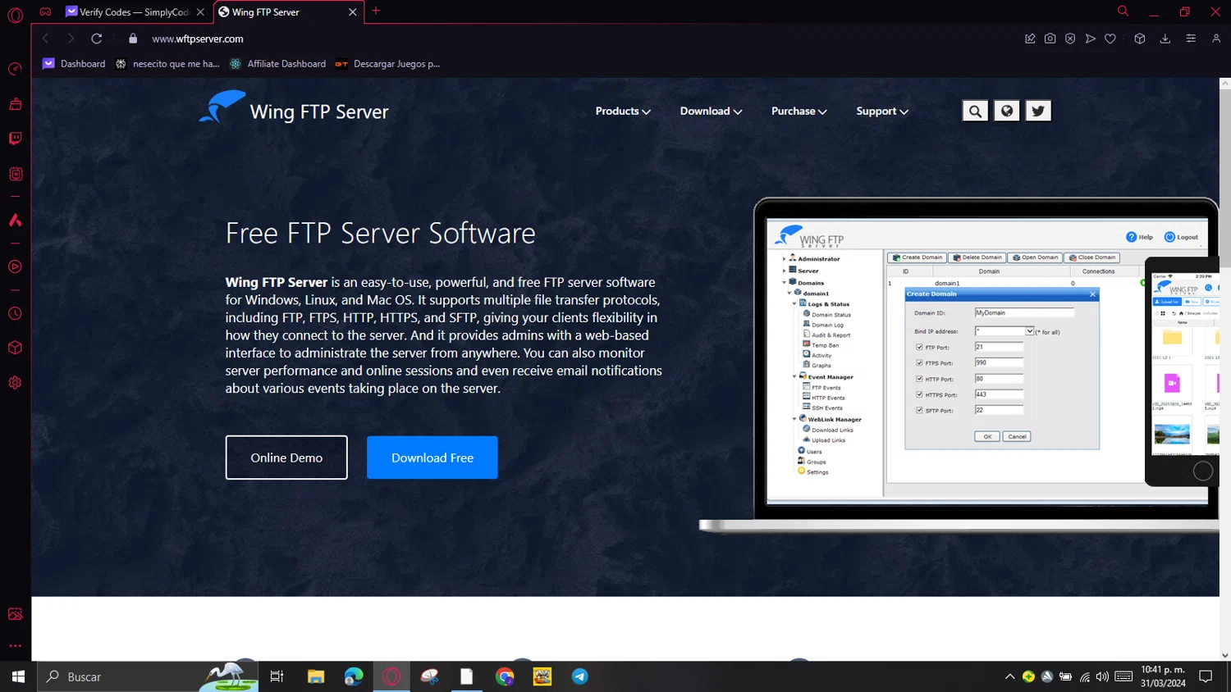Viewport: 1231px width, 692px height.
Task: Expand the Purchase menu
Action: tap(799, 112)
